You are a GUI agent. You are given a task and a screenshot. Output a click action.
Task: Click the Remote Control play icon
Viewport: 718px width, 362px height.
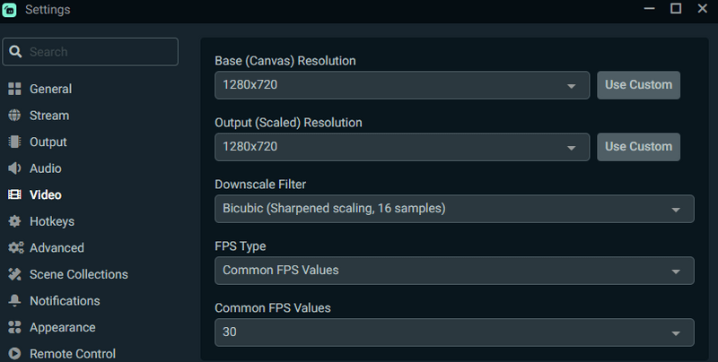(14, 354)
